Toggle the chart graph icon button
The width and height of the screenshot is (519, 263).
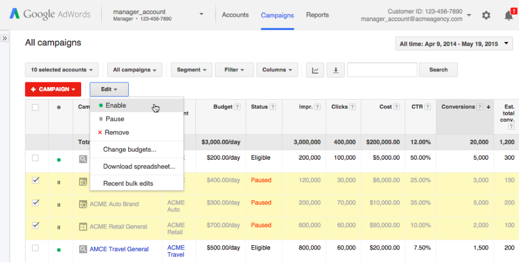pyautogui.click(x=315, y=70)
